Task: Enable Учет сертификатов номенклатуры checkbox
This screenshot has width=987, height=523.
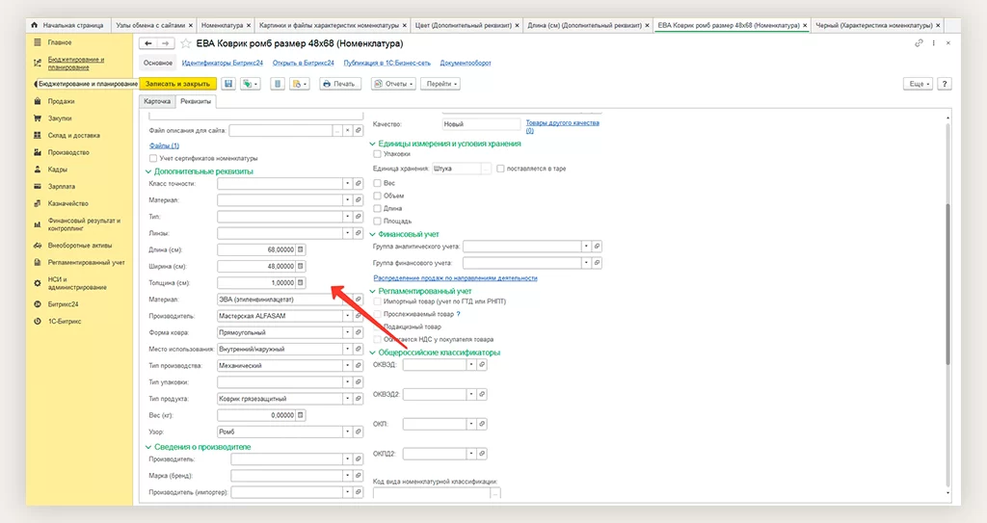Action: click(x=153, y=158)
